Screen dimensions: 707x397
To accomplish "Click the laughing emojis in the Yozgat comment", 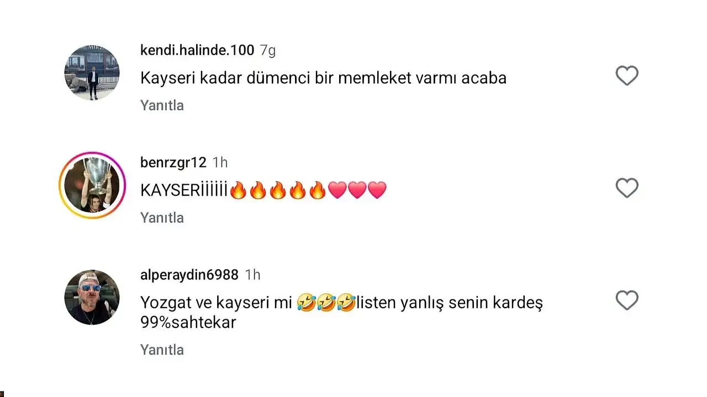I will (326, 303).
